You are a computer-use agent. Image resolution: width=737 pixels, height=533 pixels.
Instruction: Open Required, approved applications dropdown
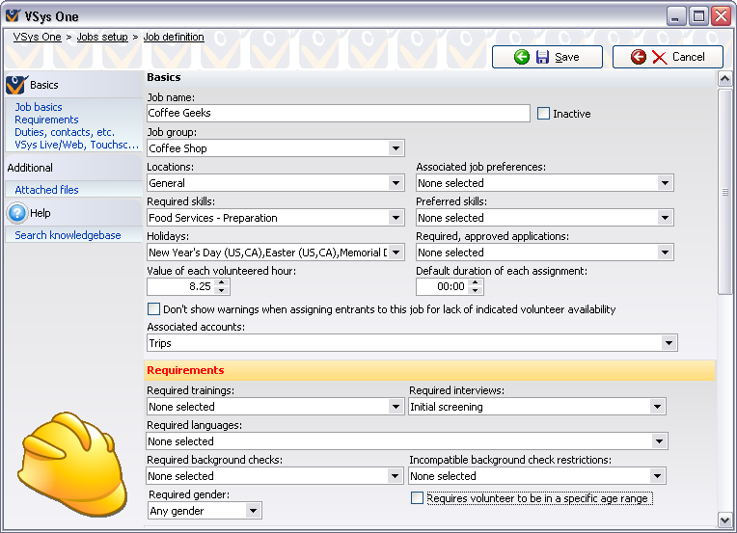click(x=665, y=253)
